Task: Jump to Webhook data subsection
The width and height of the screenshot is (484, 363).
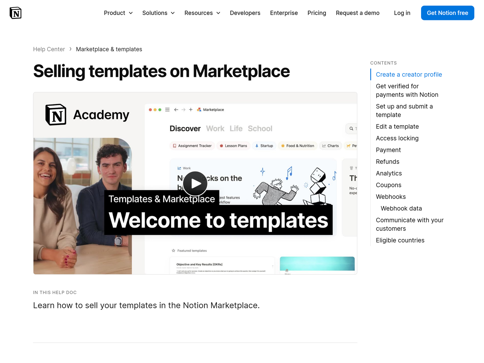Action: pyautogui.click(x=401, y=208)
